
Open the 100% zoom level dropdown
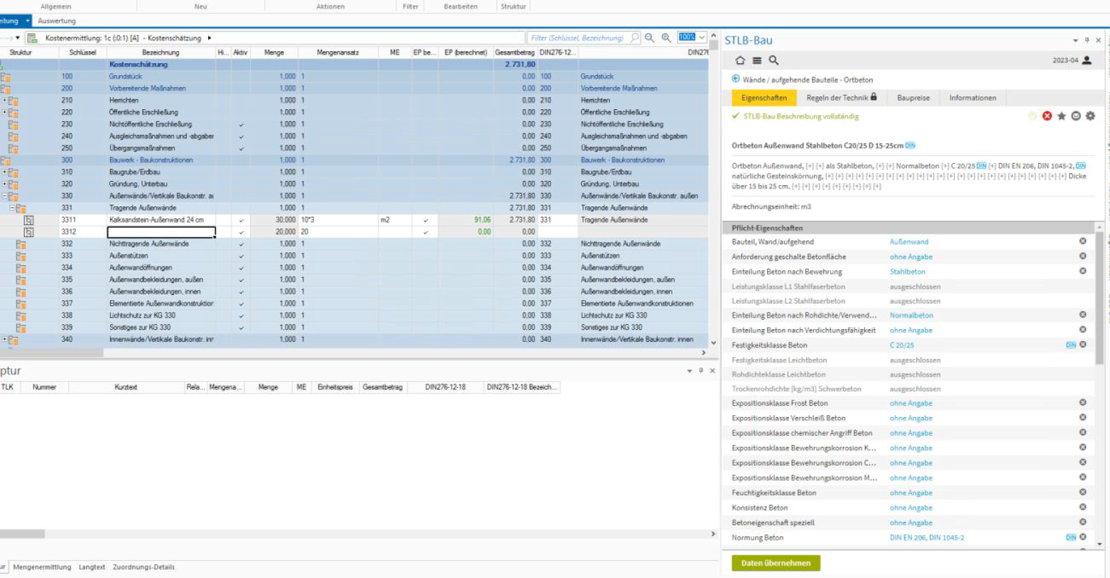702,38
